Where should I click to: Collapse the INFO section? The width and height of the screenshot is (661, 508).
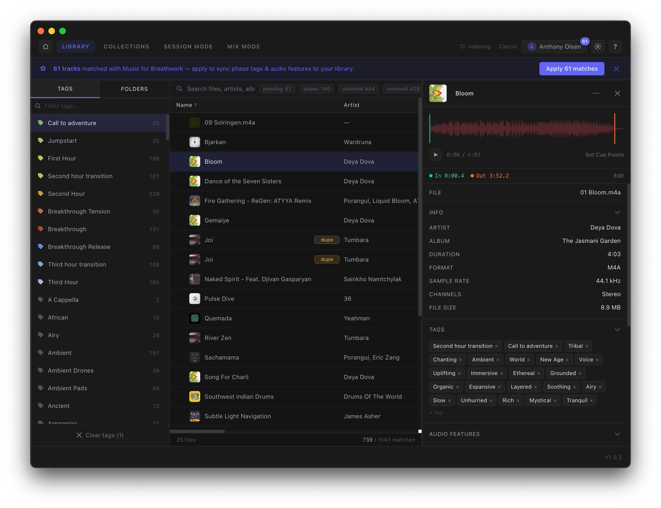pyautogui.click(x=617, y=212)
